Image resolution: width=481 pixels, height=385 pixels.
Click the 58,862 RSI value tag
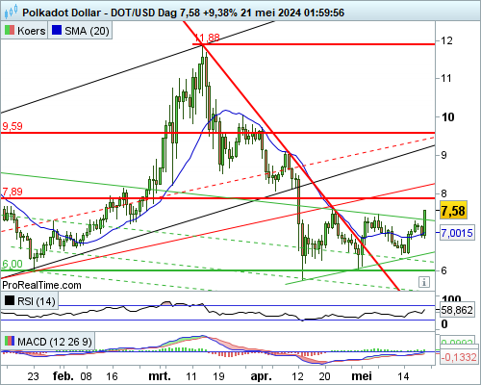pyautogui.click(x=457, y=310)
